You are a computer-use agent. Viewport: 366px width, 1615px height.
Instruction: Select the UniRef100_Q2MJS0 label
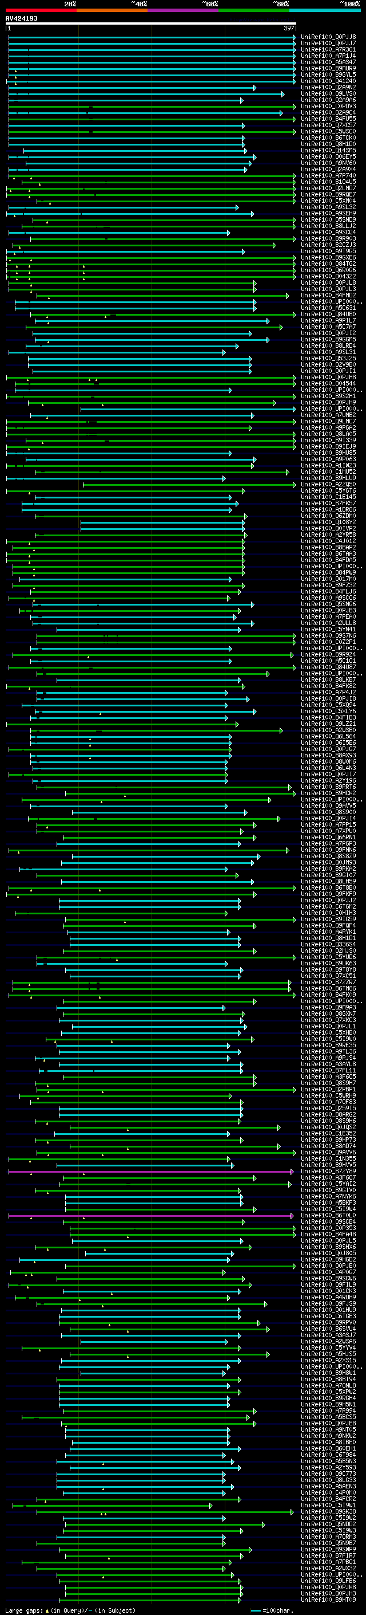[x=328, y=951]
